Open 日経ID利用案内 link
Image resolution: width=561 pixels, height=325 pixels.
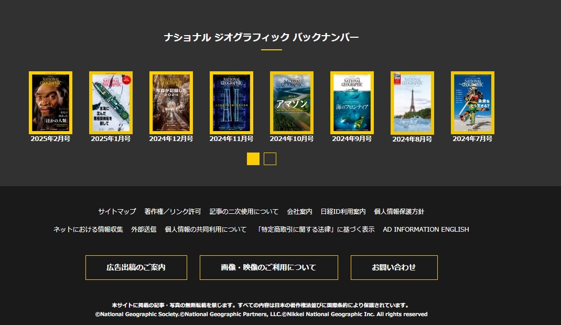click(x=343, y=212)
